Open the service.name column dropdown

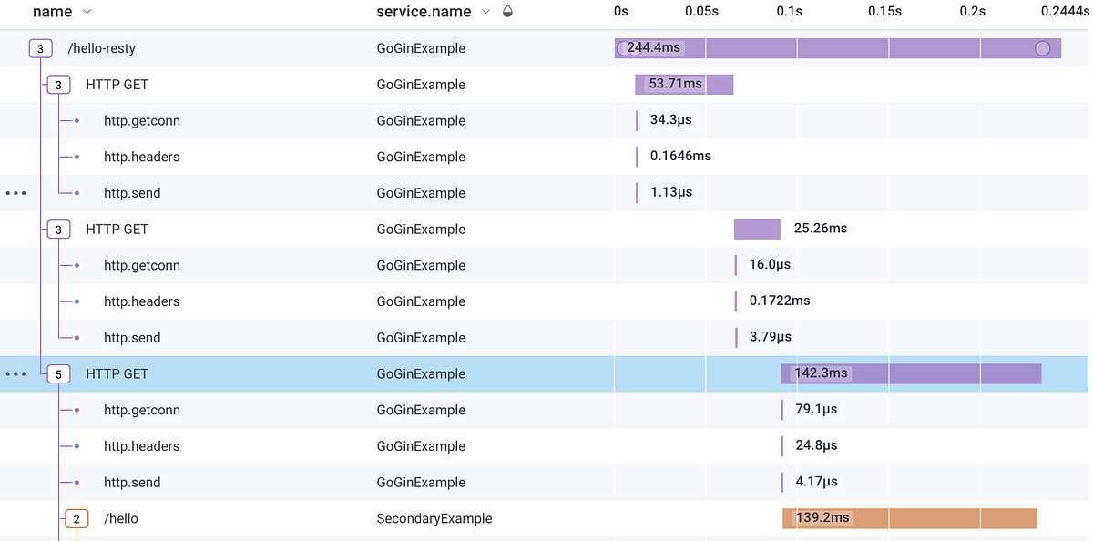click(x=486, y=12)
